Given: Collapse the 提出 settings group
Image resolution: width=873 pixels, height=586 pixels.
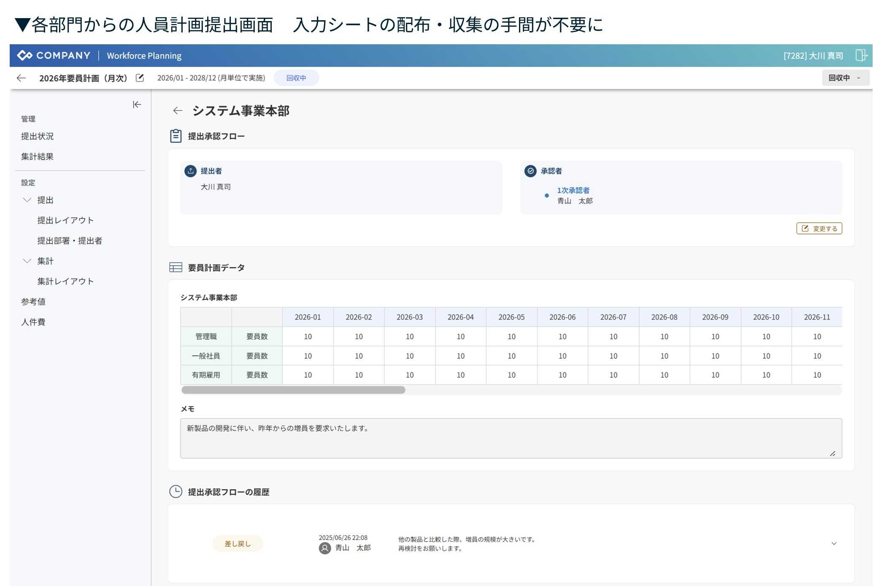Looking at the screenshot, I should [x=27, y=200].
